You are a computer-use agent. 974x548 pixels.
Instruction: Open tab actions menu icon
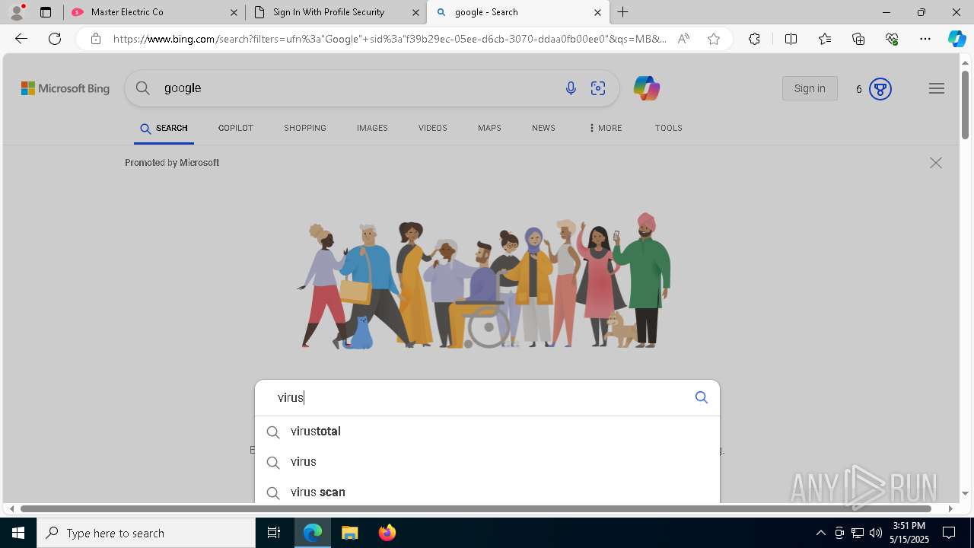point(46,12)
